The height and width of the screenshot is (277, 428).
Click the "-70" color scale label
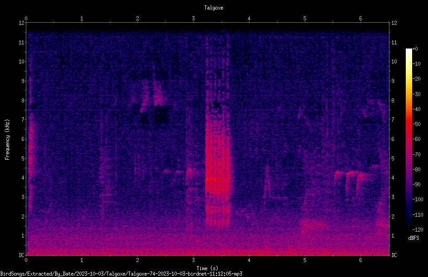pos(416,155)
